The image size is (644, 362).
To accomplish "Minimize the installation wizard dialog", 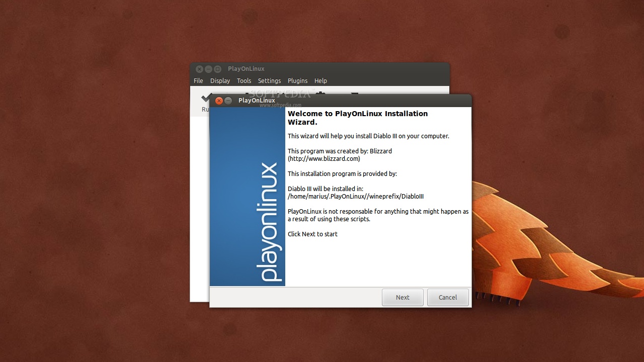I will click(228, 101).
